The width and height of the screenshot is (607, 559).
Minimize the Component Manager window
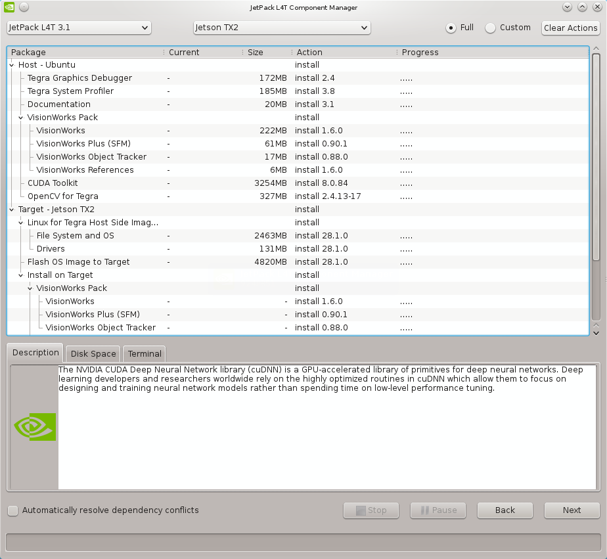coord(567,7)
